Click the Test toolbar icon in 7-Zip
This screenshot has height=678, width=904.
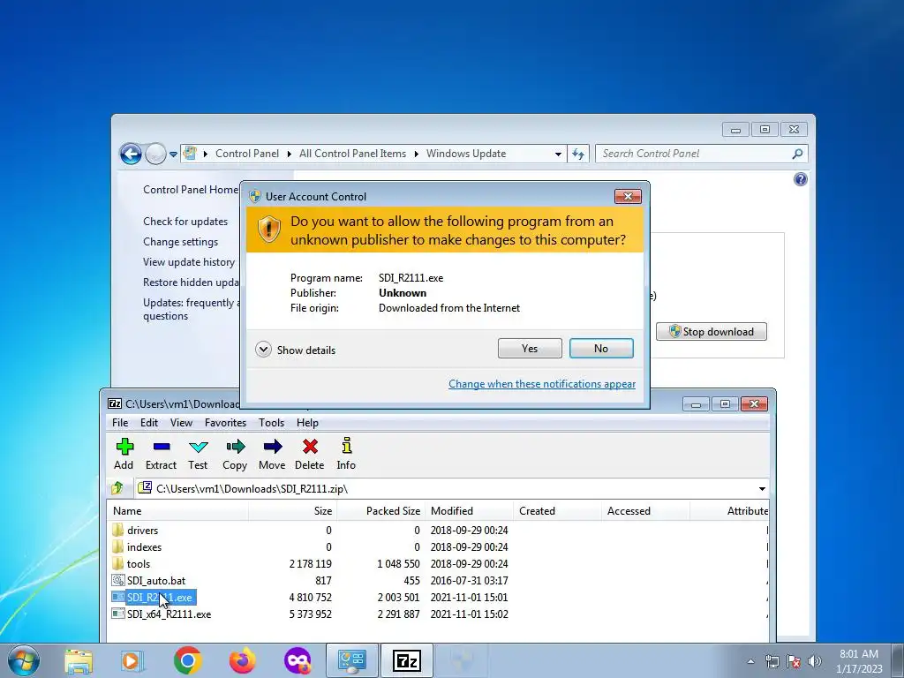pos(198,455)
